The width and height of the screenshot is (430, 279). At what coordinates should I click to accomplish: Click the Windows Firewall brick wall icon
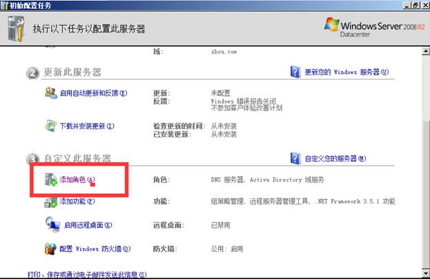click(51, 249)
